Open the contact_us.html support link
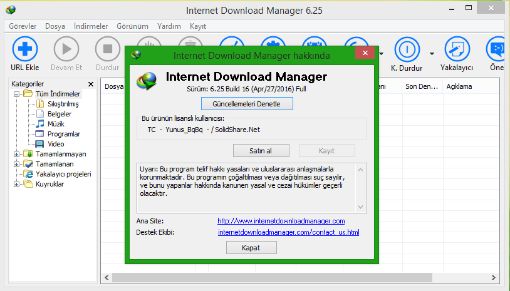This screenshot has width=510, height=291. tap(288, 232)
